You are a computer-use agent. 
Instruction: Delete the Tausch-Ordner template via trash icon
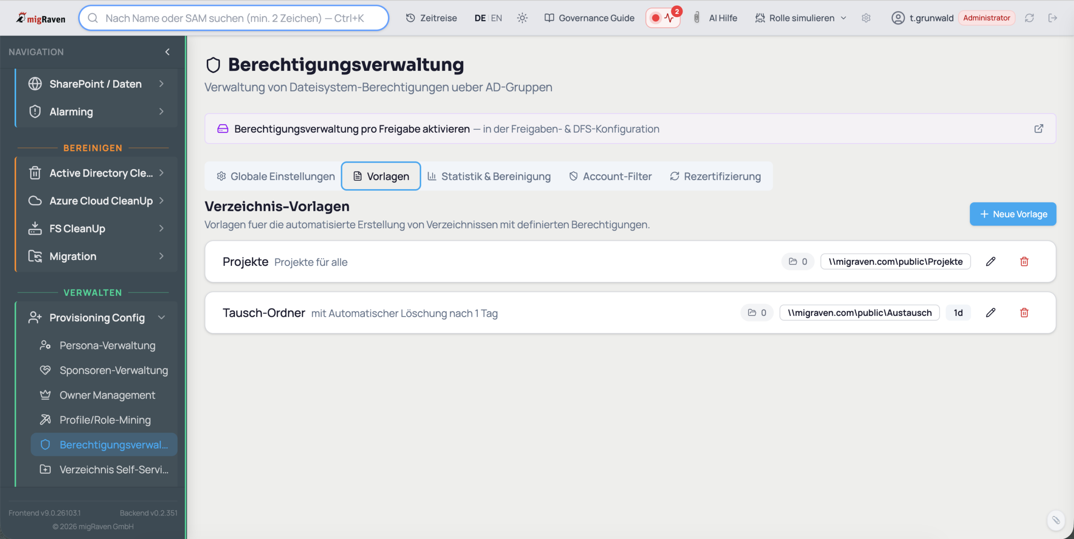(1024, 312)
